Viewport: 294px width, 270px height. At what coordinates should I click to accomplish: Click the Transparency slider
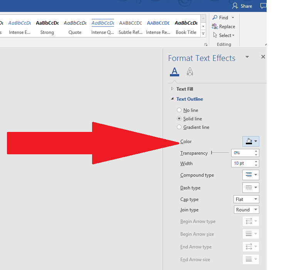[220, 153]
